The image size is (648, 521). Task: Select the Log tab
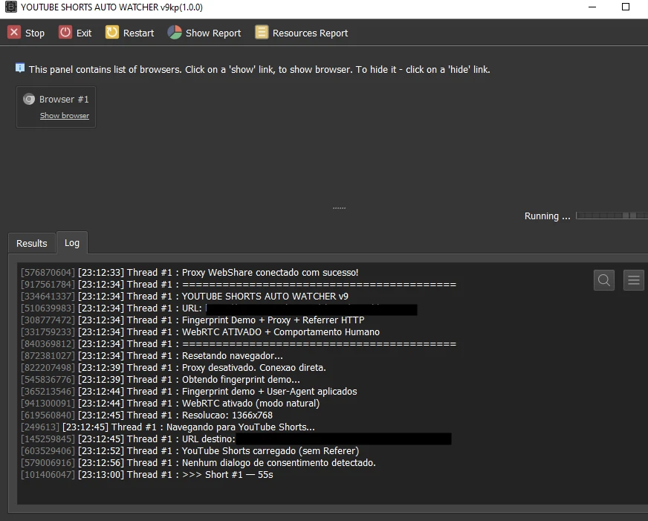click(72, 243)
